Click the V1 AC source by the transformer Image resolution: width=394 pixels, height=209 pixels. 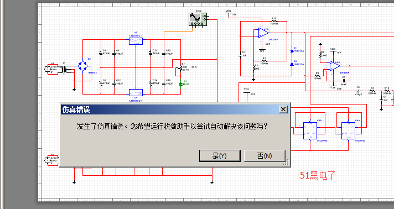48,69
